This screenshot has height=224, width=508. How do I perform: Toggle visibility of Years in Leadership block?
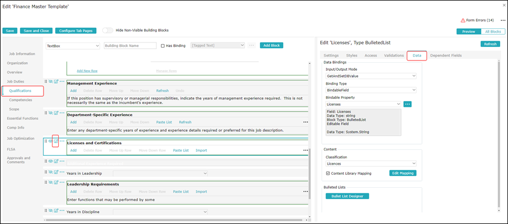tap(50, 172)
